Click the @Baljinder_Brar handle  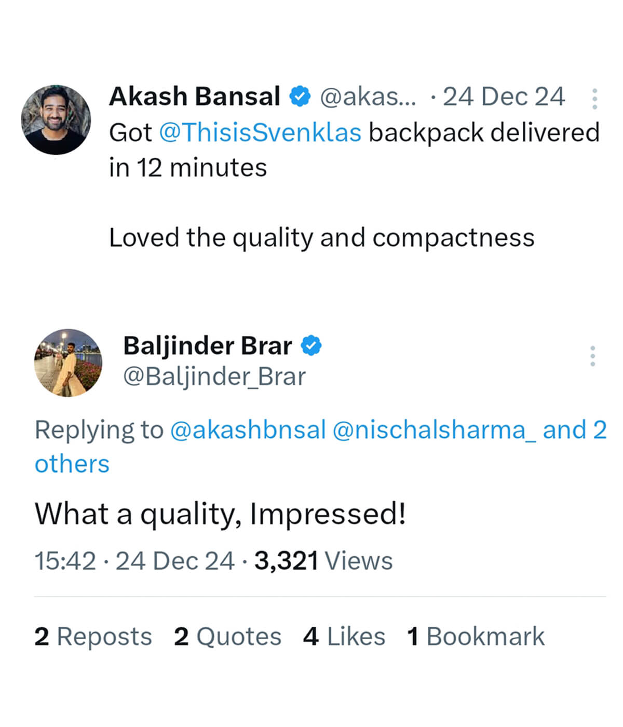point(214,376)
